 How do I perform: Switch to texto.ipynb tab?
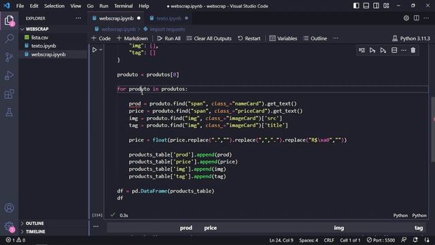pos(169,18)
